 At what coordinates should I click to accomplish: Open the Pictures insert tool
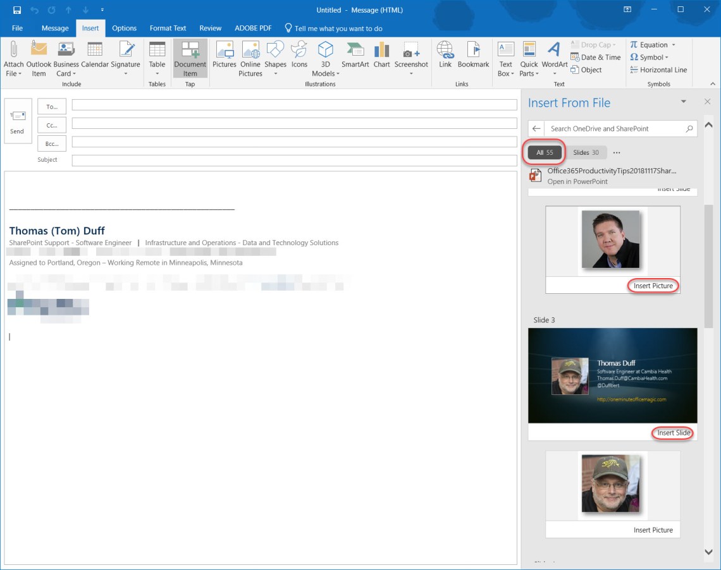[x=224, y=51]
